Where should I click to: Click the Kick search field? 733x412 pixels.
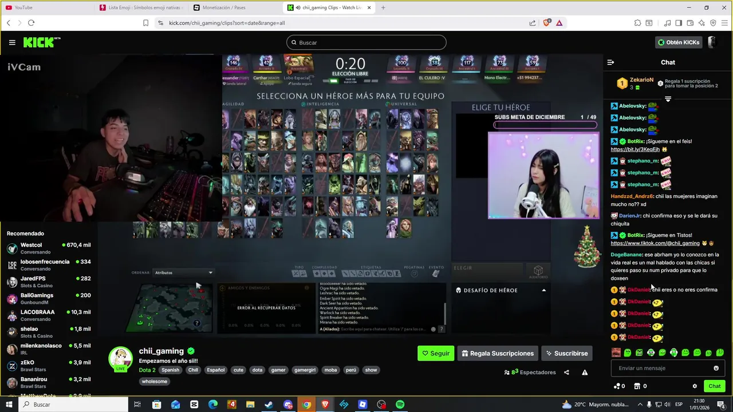click(366, 42)
